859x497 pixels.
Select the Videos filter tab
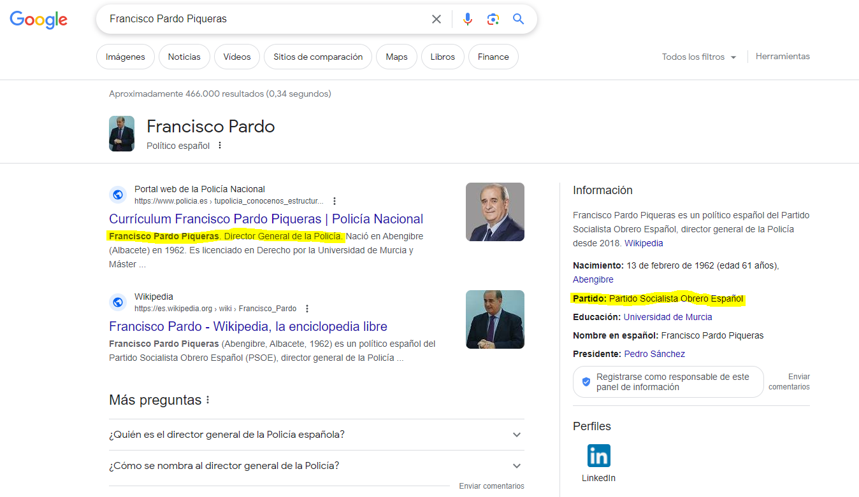(237, 57)
